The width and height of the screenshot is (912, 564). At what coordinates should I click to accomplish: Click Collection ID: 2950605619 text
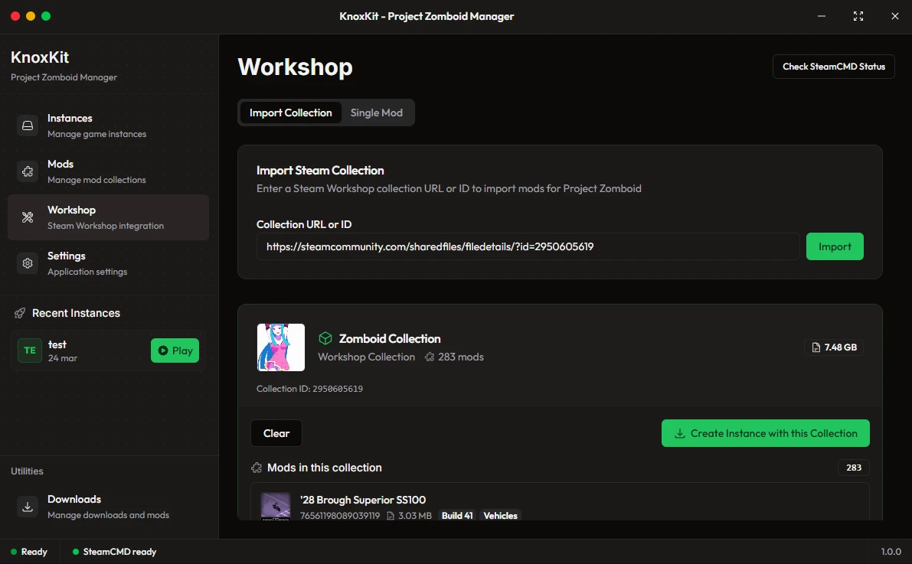(x=309, y=389)
